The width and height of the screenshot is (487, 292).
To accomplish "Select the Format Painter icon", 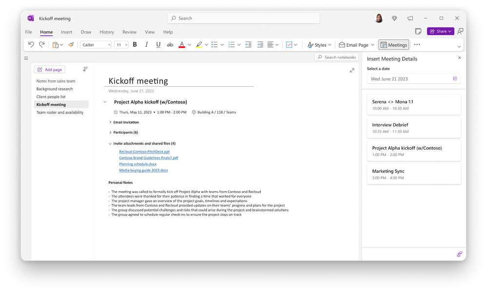I will click(x=70, y=44).
